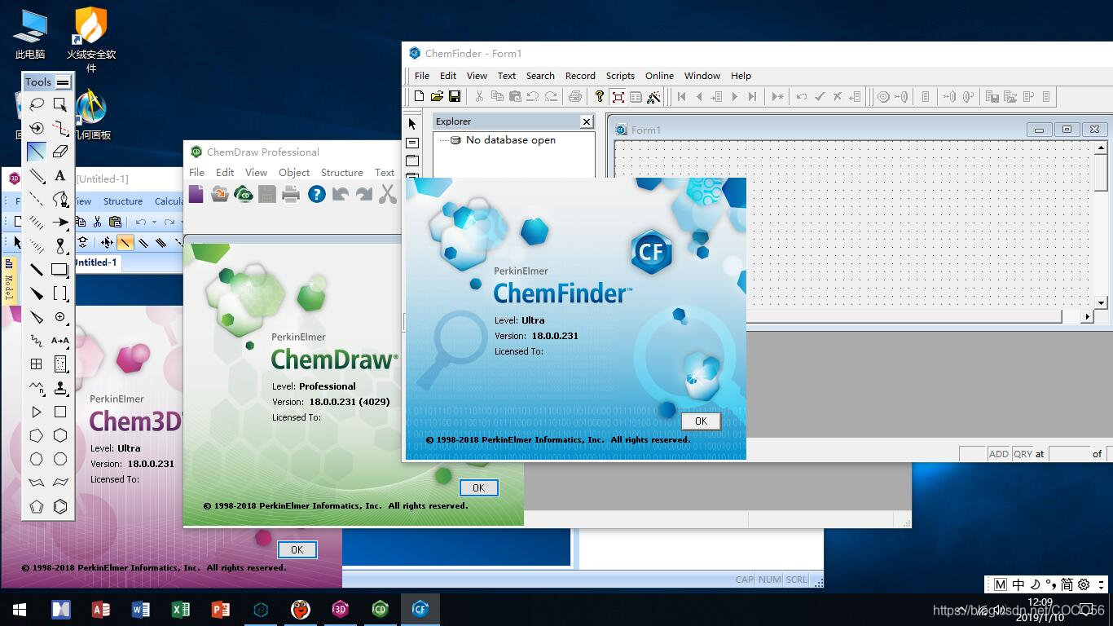Click OK on ChemDraw about dialog
This screenshot has height=626, width=1113.
478,487
